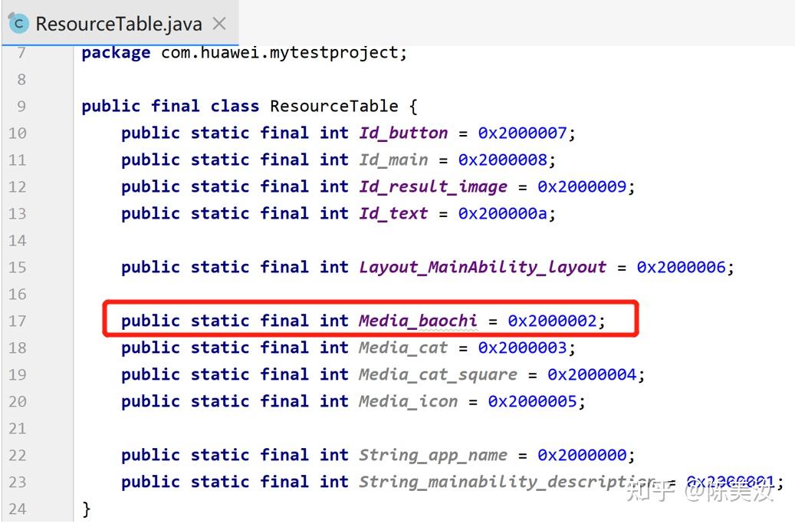The image size is (795, 524).
Task: Select the ResourceTable.java editor tab
Action: (120, 23)
